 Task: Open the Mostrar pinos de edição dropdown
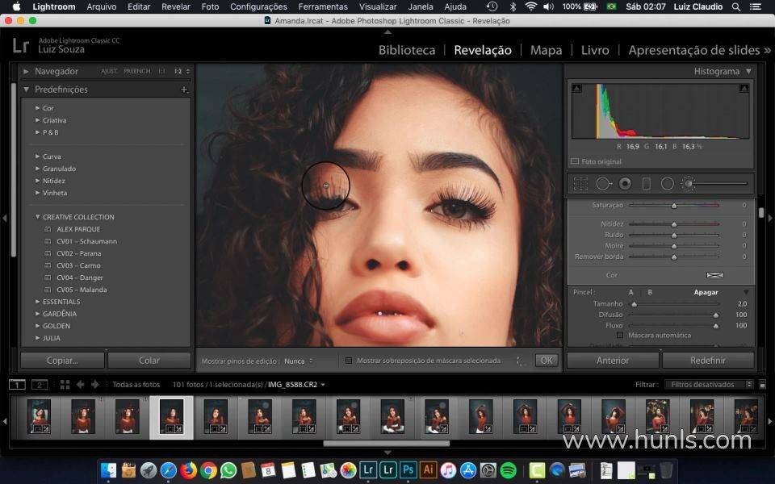[x=299, y=361]
